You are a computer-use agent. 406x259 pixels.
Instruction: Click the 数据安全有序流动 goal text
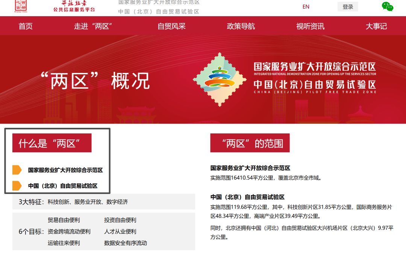126,243
